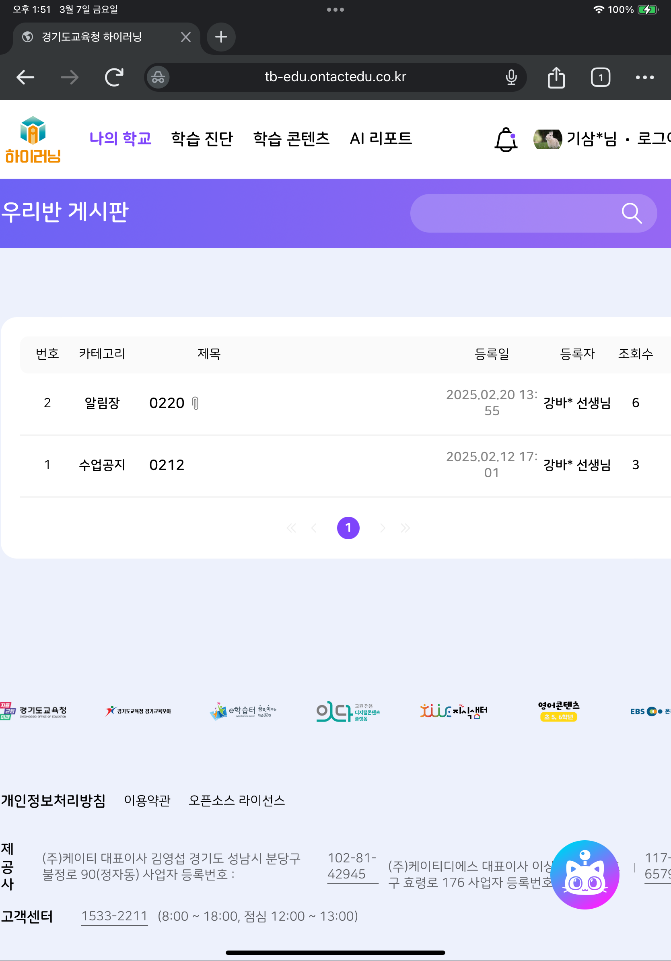Tap the microphone icon in address bar

[x=511, y=77]
